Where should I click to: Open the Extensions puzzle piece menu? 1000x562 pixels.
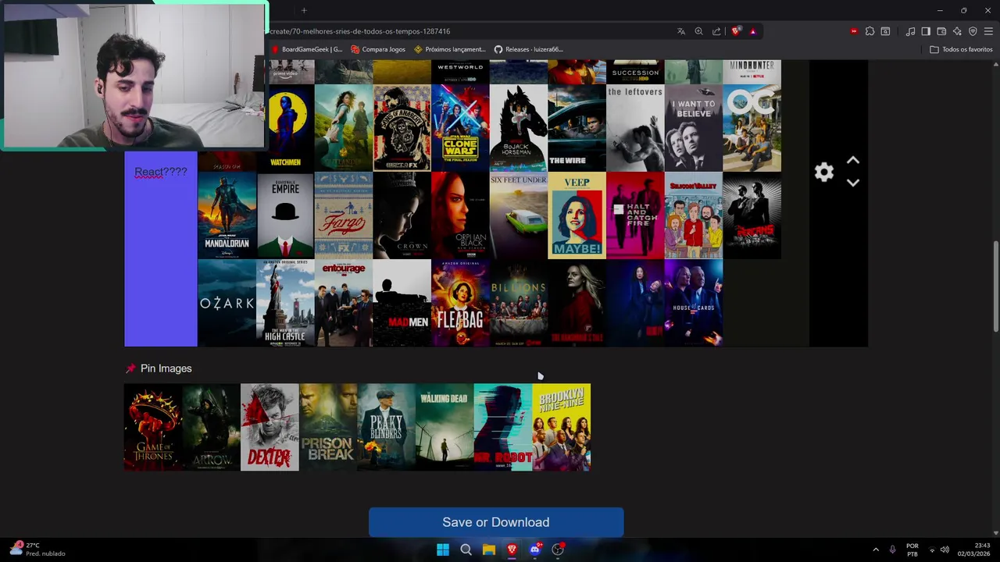tap(870, 31)
